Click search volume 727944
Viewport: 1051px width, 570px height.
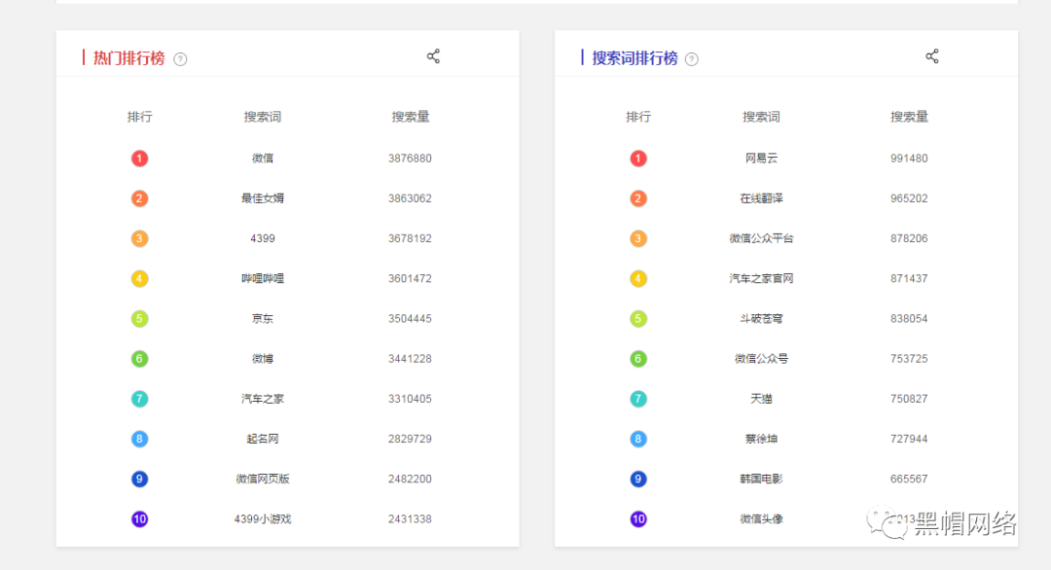point(909,439)
